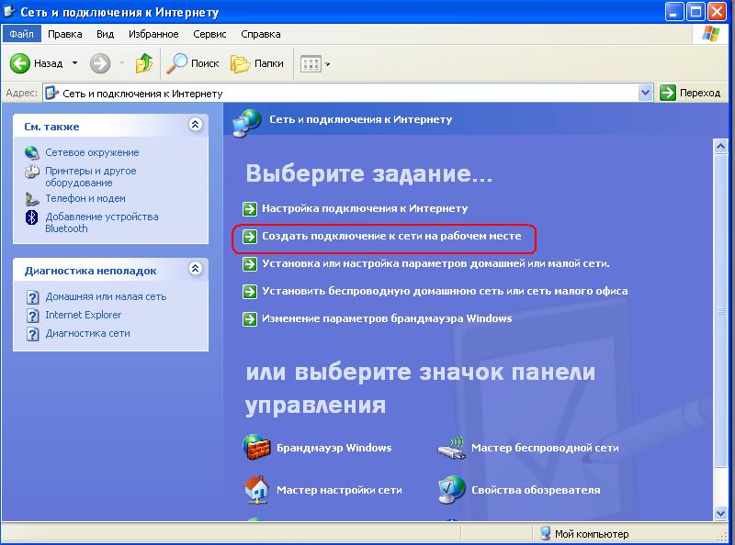Open the address bar dropdown arrow
This screenshot has height=545, width=735.
[x=646, y=93]
